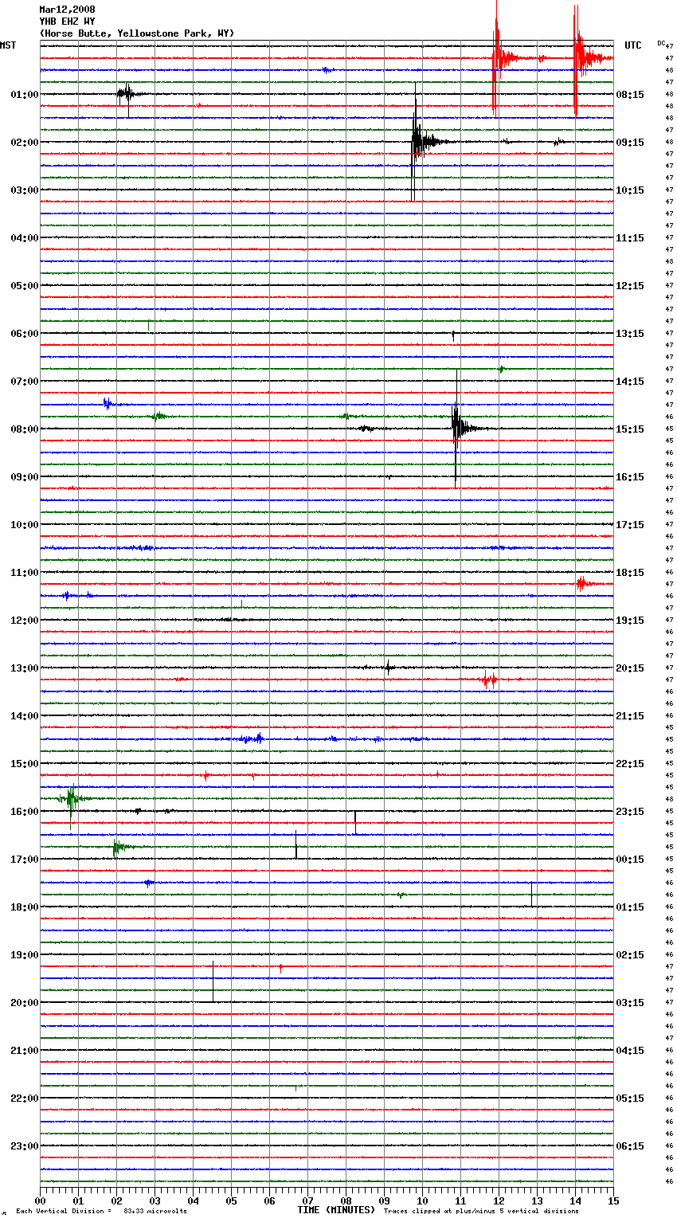Click the 22:15 UTC time label
The image size is (677, 1222).
[630, 764]
